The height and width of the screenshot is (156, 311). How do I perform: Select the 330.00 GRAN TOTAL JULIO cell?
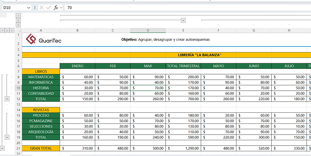(289, 148)
